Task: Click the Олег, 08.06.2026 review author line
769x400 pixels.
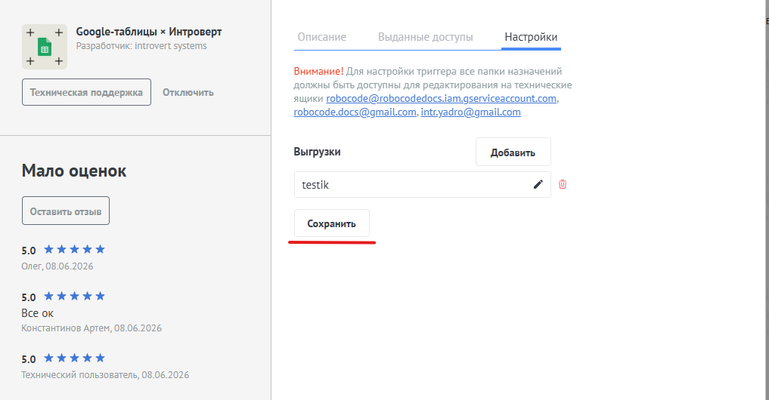Action: coord(57,266)
